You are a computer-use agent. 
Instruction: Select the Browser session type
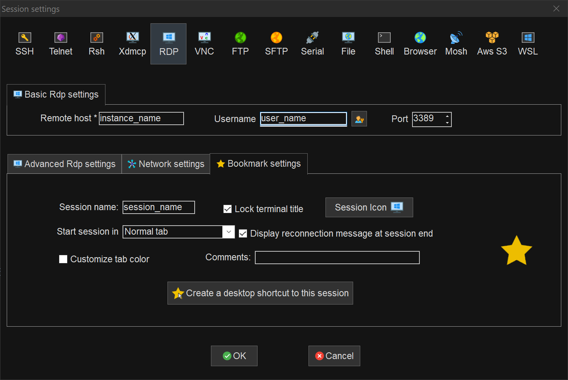[x=420, y=44]
